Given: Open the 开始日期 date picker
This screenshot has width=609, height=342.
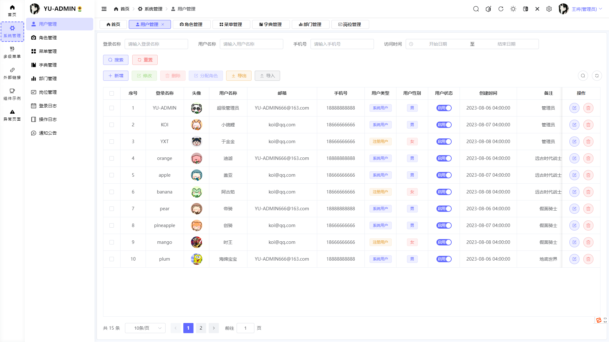Looking at the screenshot, I should pyautogui.click(x=438, y=44).
